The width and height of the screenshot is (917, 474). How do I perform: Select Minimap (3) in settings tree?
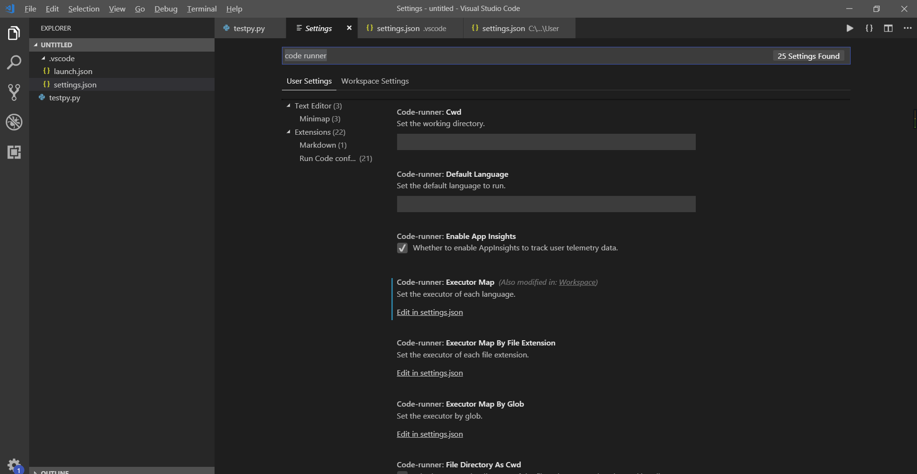click(320, 118)
